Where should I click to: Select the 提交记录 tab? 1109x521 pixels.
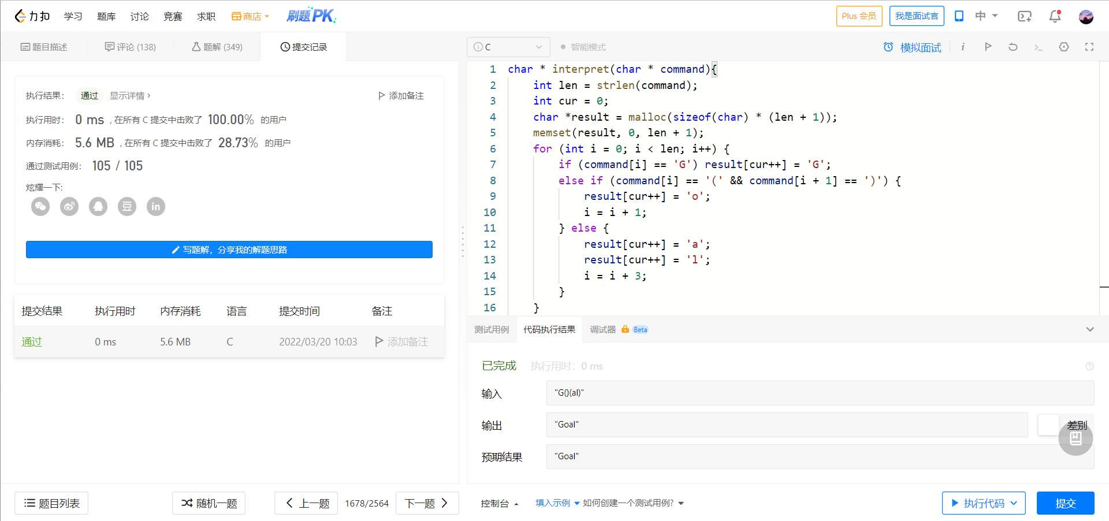point(304,47)
